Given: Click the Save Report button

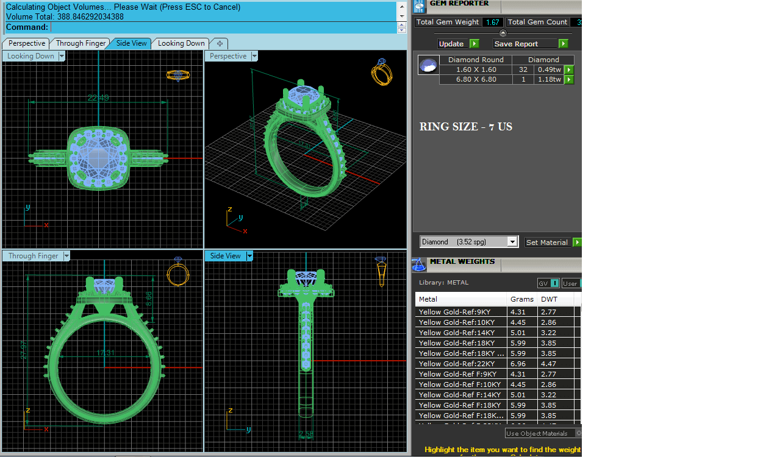Looking at the screenshot, I should pos(525,44).
